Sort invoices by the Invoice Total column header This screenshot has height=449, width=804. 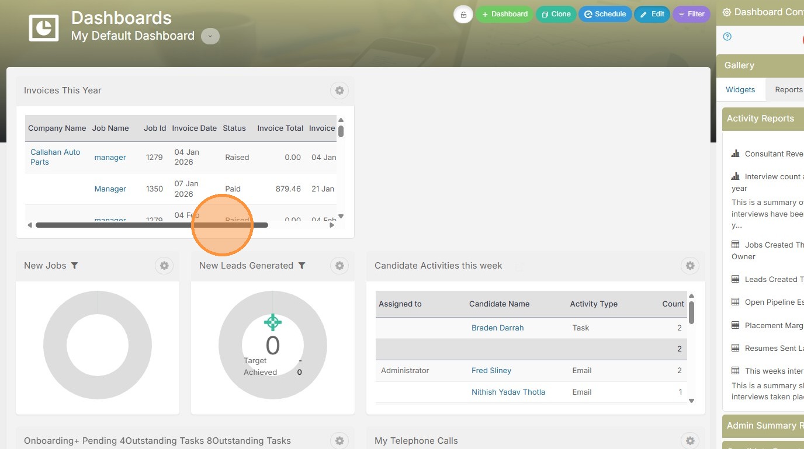click(280, 128)
